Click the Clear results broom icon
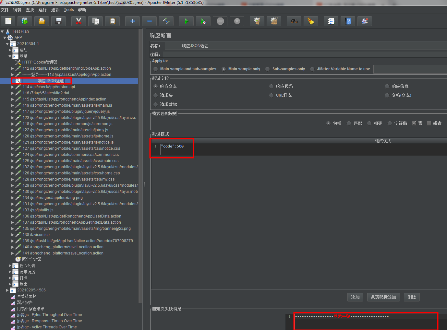This screenshot has height=330, width=447. point(257,21)
